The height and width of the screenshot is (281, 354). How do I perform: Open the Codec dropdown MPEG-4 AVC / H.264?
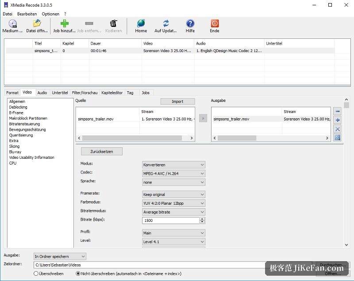pos(173,173)
